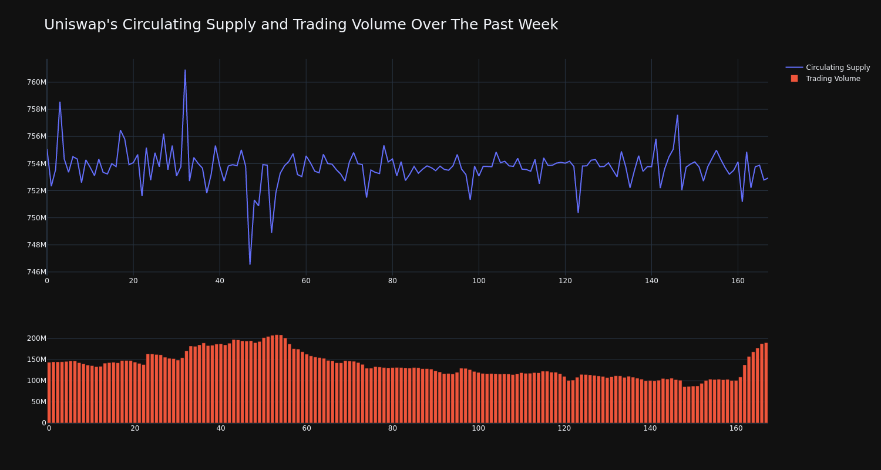Viewport: 881px width, 470px height.
Task: Click the 758M y-axis label
Action: 36,109
